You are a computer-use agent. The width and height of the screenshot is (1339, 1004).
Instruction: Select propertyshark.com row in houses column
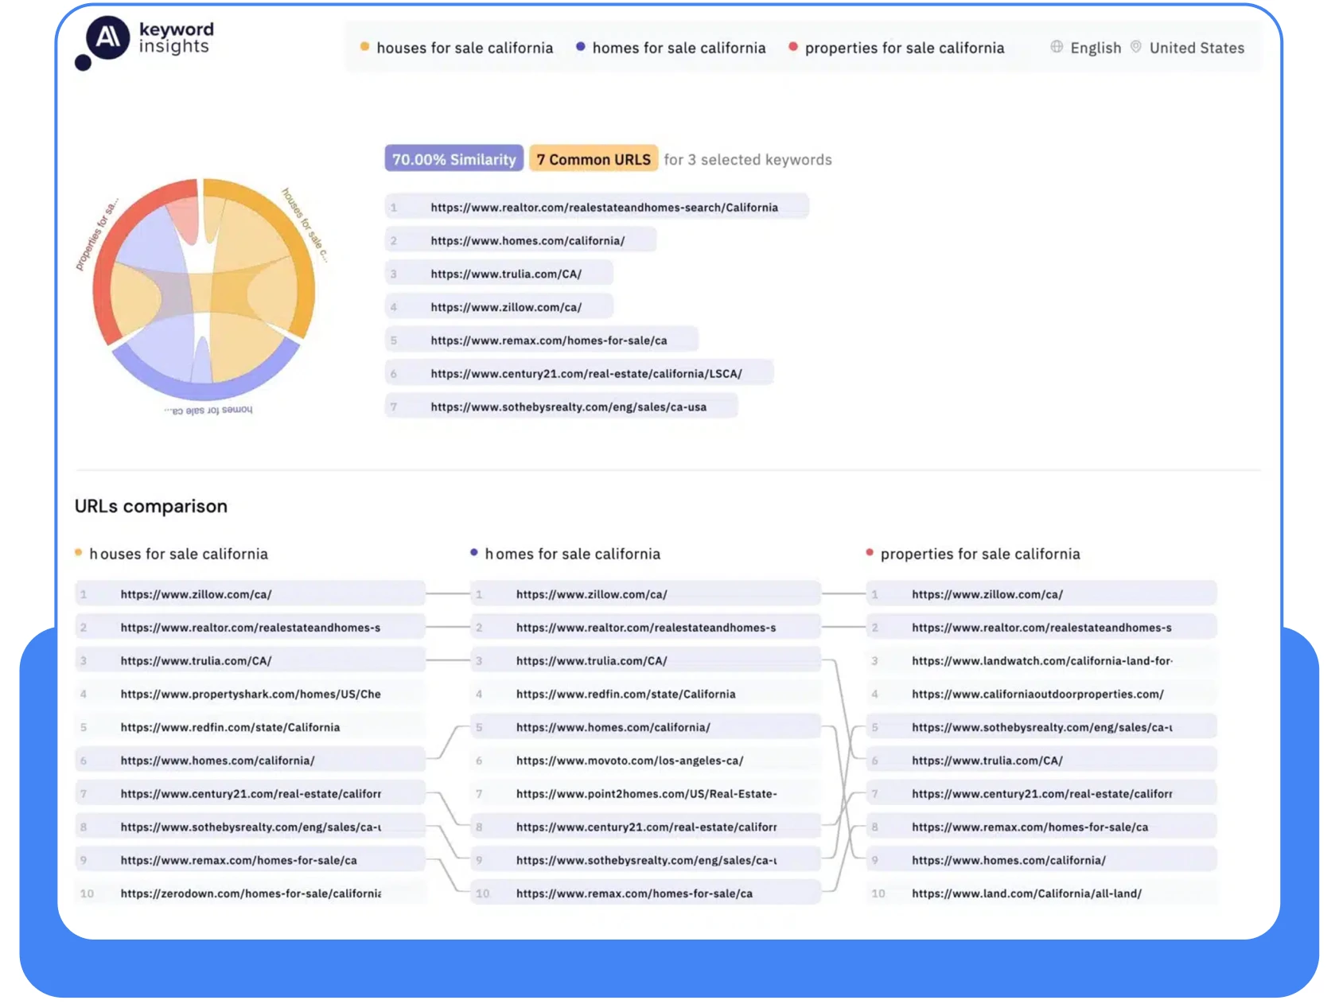[x=250, y=694]
